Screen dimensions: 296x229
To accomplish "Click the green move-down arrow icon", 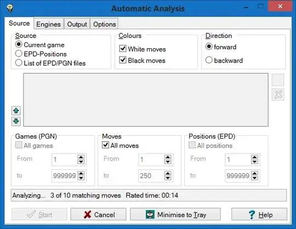I will click(16, 121).
